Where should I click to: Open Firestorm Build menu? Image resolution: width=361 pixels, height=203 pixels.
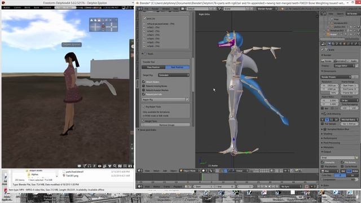click(36, 7)
